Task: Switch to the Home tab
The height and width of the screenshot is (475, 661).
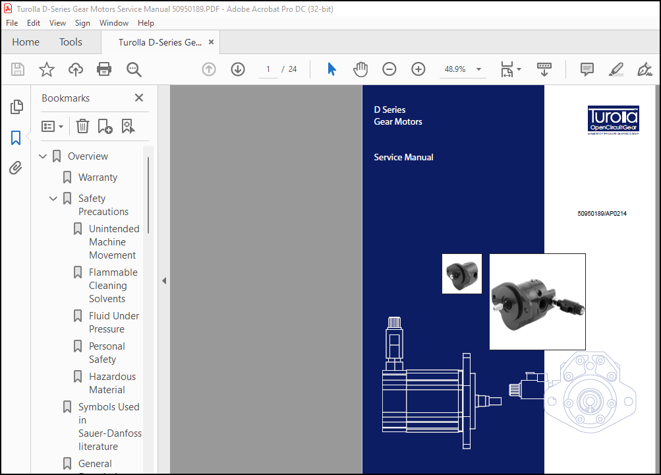Action: pos(26,42)
